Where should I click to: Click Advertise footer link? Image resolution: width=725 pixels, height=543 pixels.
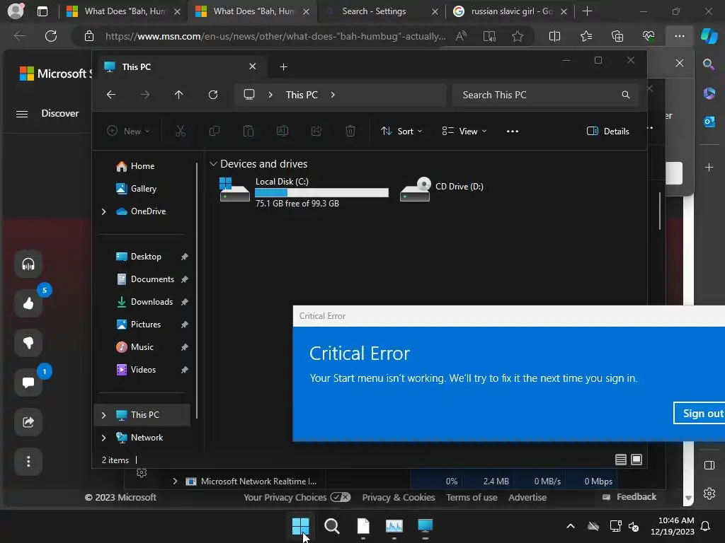pyautogui.click(x=527, y=497)
